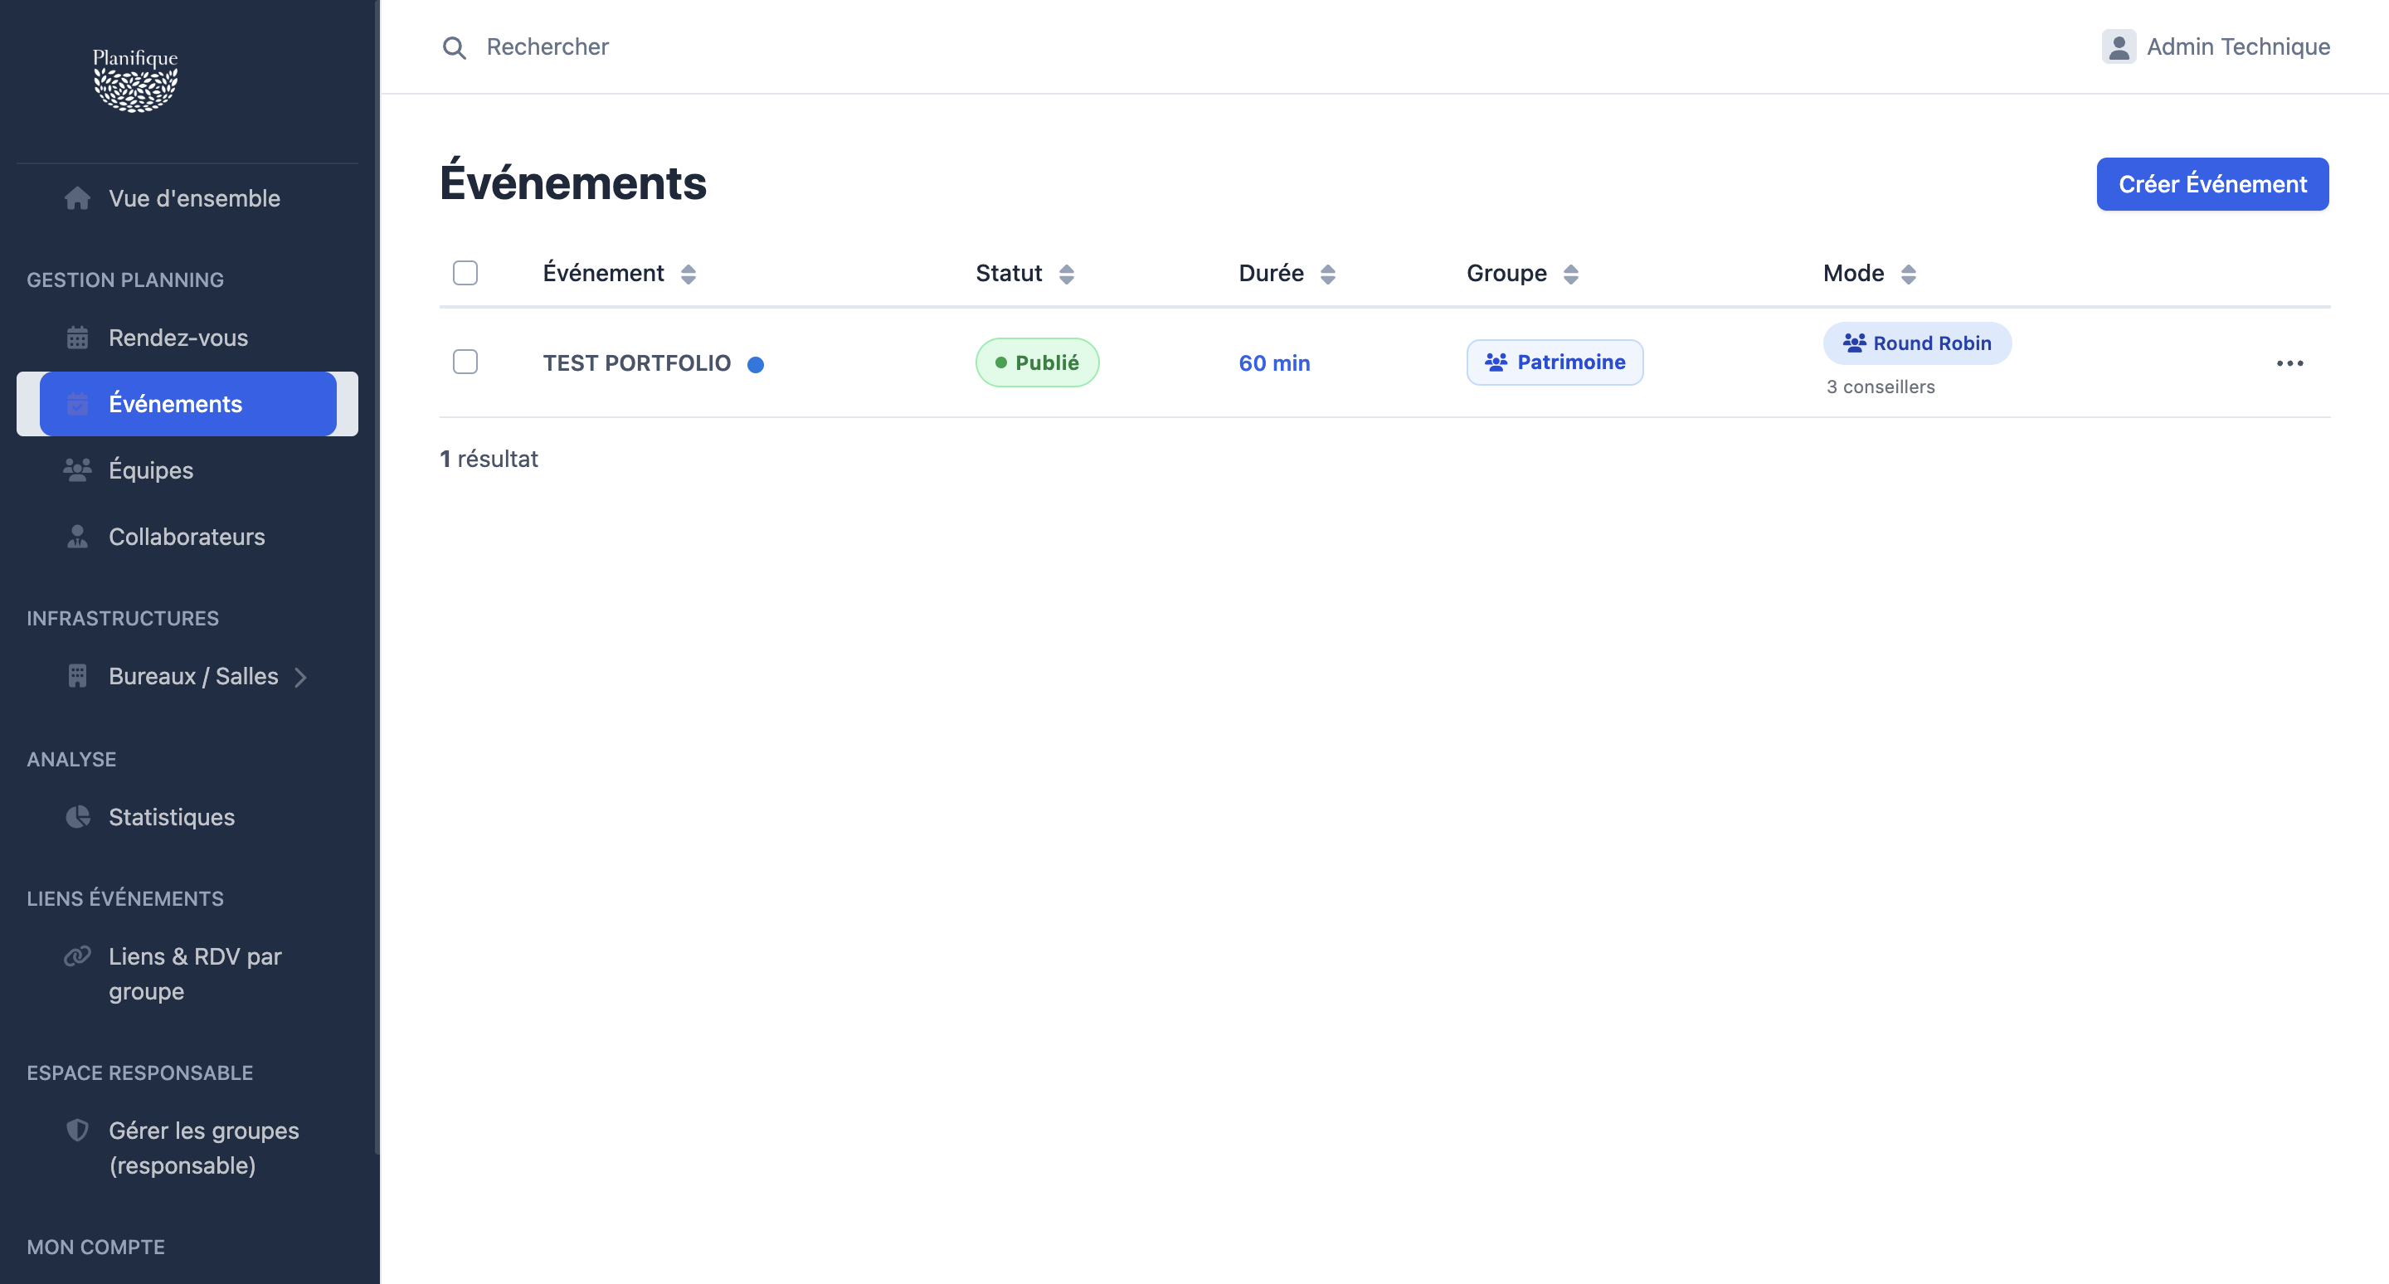This screenshot has width=2389, height=1284.
Task: Click the search magnifier icon
Action: 454,47
